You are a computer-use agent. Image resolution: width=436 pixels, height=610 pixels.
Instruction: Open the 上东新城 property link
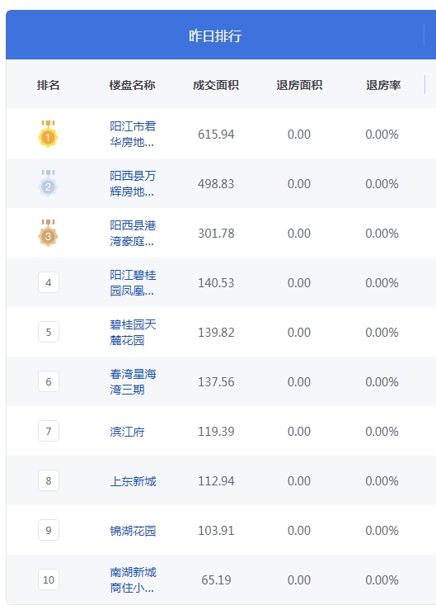coord(133,481)
